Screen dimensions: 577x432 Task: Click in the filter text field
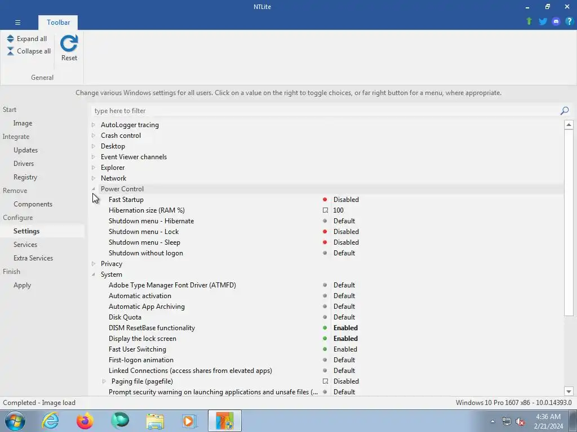coord(326,111)
